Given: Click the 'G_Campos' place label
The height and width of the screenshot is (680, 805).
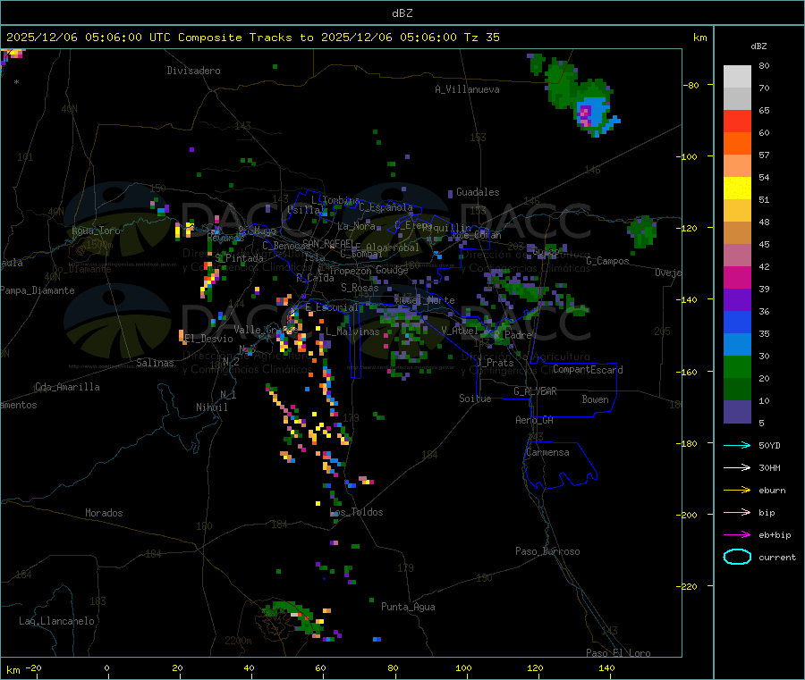Looking at the screenshot, I should tap(607, 261).
